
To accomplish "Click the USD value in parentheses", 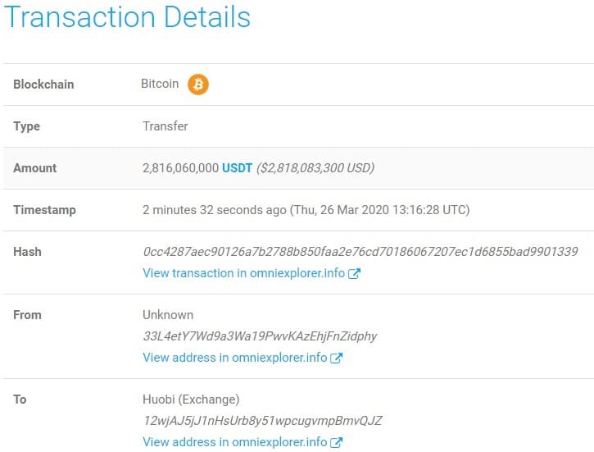I will pos(315,168).
